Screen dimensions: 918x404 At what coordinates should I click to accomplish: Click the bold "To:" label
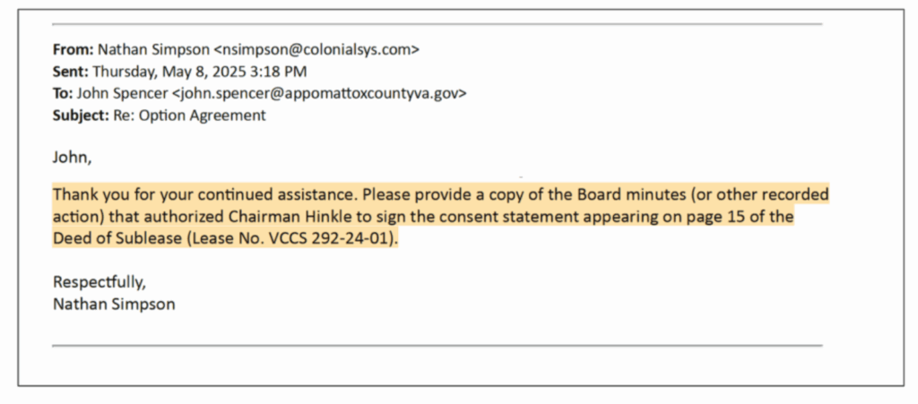(63, 93)
